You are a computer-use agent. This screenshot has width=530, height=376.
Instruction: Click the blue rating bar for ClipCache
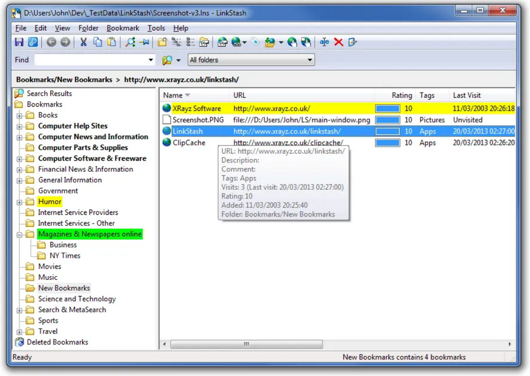coord(386,142)
